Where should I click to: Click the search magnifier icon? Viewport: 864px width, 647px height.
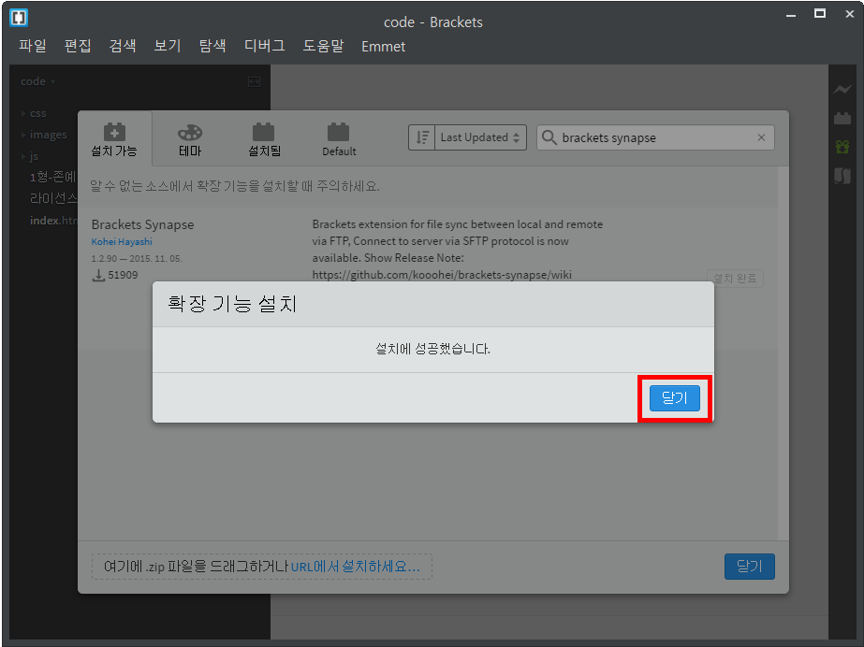[549, 137]
